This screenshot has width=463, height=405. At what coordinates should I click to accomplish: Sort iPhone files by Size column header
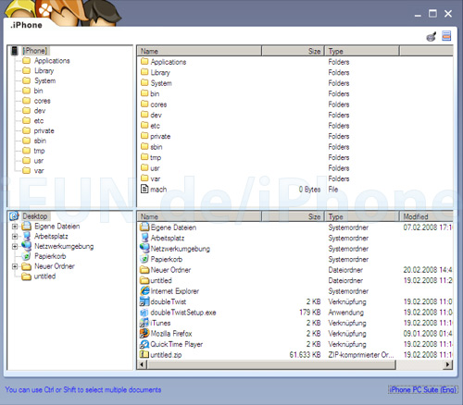[x=293, y=51]
